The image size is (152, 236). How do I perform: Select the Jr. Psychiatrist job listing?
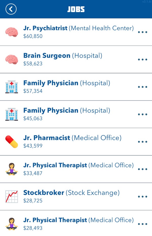coord(76,32)
